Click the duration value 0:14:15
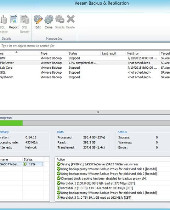Image resolution: width=170 pixels, height=210 pixels. [31, 137]
